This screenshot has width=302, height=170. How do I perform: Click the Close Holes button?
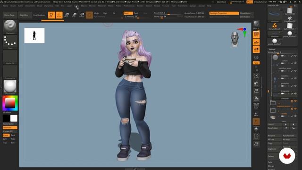pyautogui.click(x=246, y=13)
